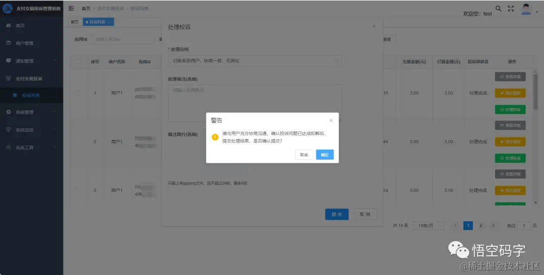Click the 通知管理 message icon
The image size is (544, 275).
click(x=9, y=60)
